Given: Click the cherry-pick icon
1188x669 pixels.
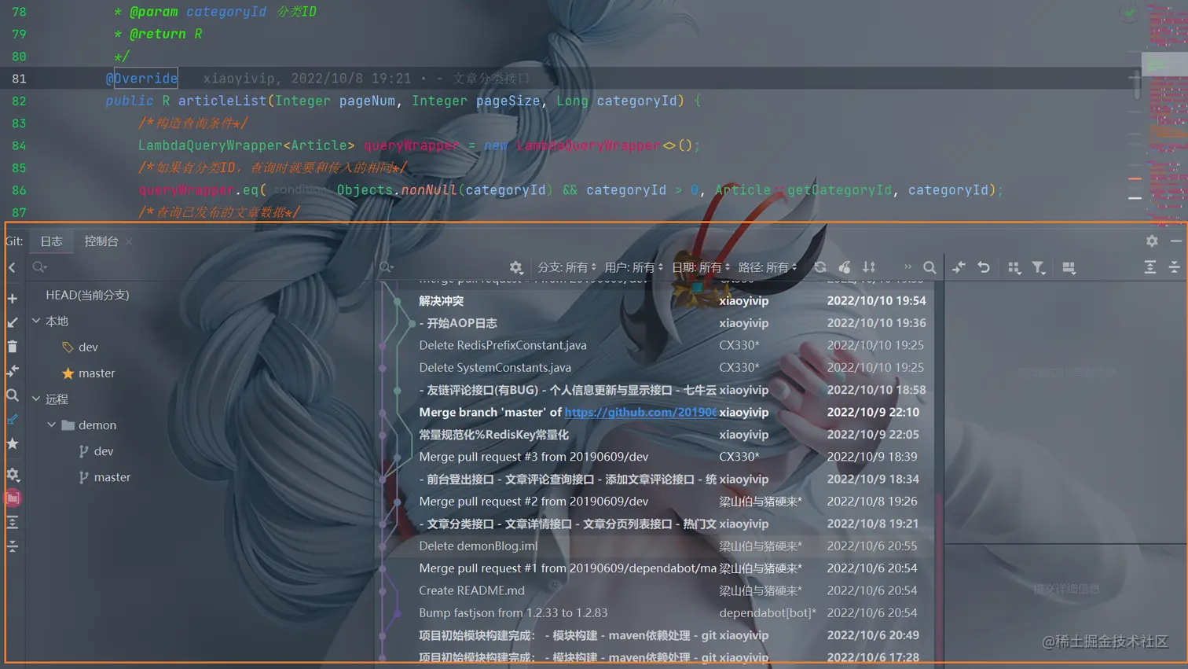Looking at the screenshot, I should pos(845,268).
